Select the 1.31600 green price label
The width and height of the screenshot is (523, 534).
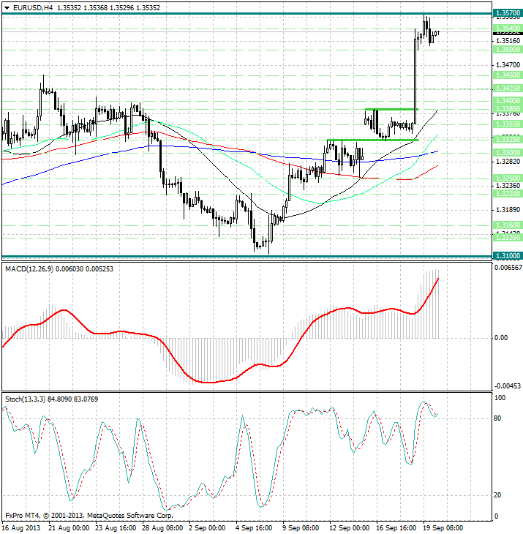508,225
